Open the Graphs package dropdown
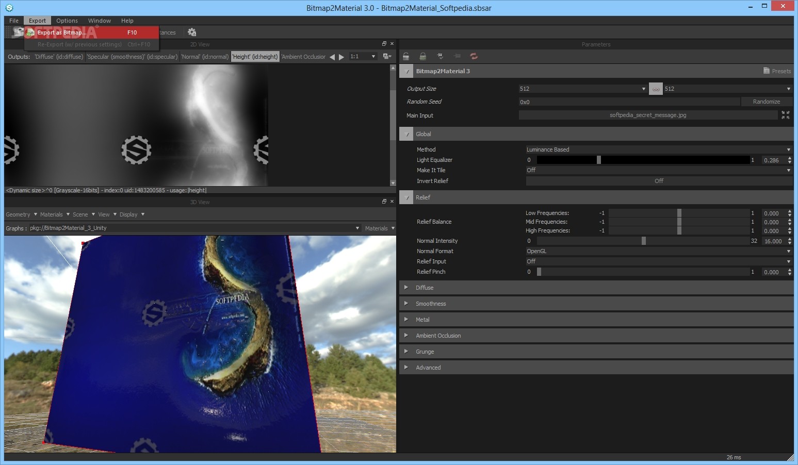Screen dimensions: 798x465 tap(194, 228)
